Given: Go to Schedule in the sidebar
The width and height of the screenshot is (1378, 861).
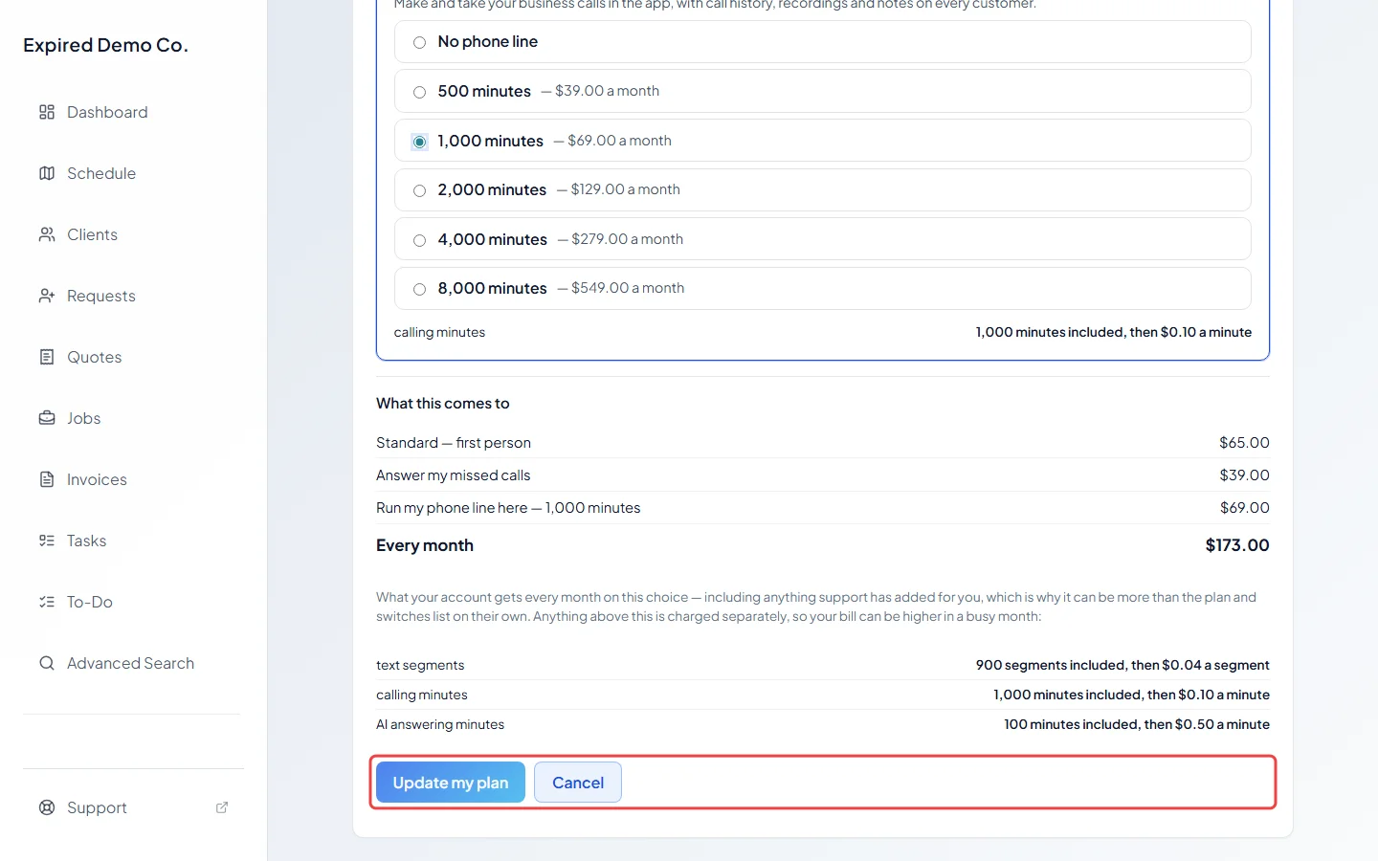Looking at the screenshot, I should click(x=133, y=173).
